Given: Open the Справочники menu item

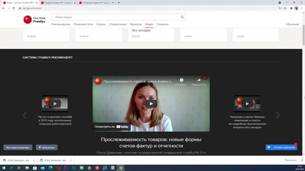Looking at the screenshot, I should pos(118,24).
